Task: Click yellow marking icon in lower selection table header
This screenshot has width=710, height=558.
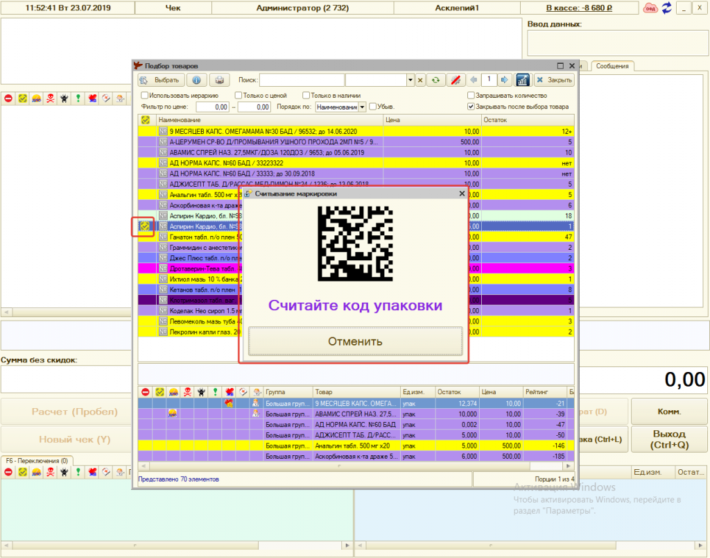Action: tap(159, 392)
